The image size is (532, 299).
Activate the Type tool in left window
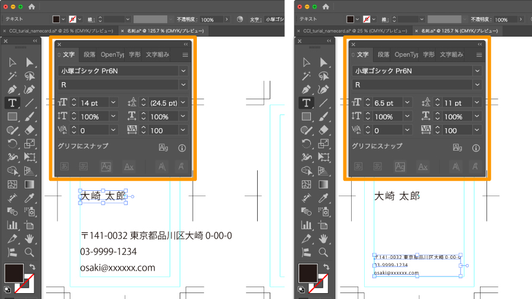tap(12, 103)
